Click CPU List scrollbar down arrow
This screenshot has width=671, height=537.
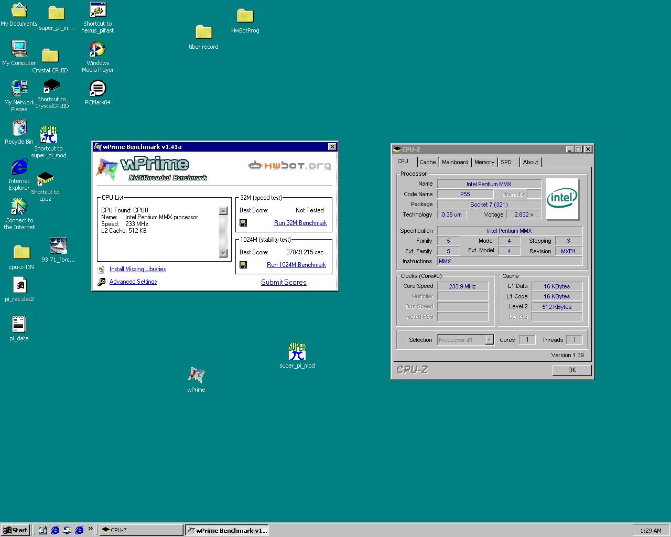click(x=223, y=253)
